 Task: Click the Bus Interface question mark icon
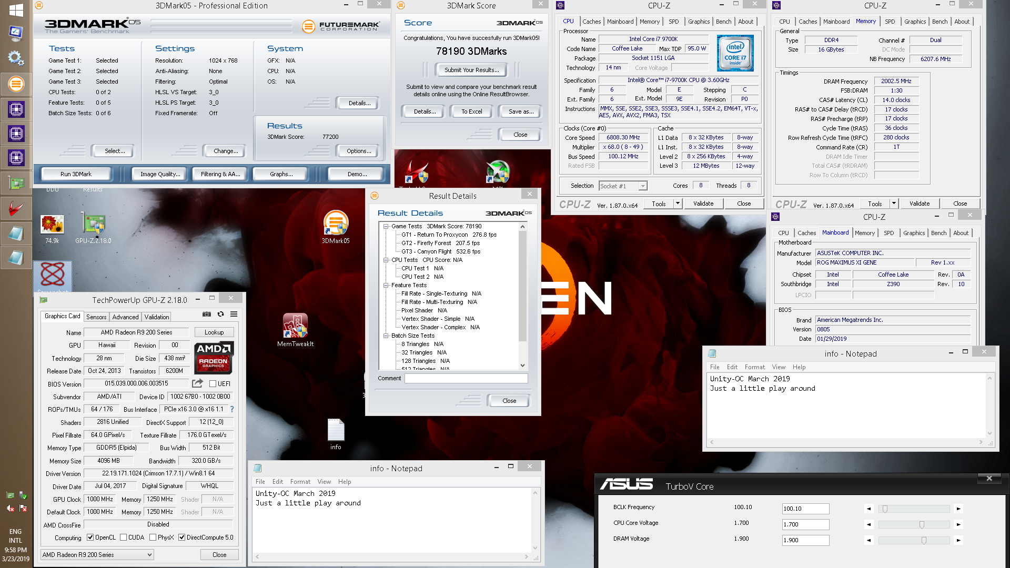point(232,409)
